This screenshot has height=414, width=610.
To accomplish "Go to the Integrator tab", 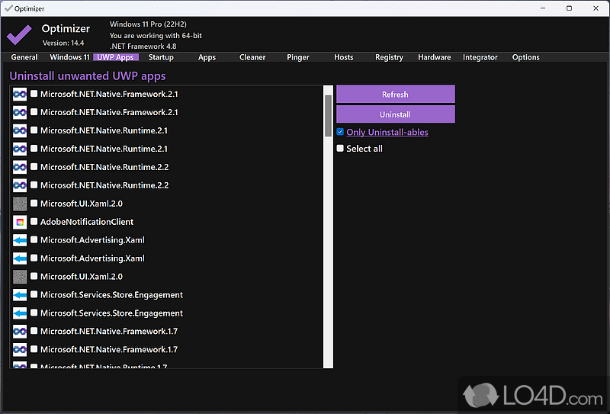I will 480,57.
